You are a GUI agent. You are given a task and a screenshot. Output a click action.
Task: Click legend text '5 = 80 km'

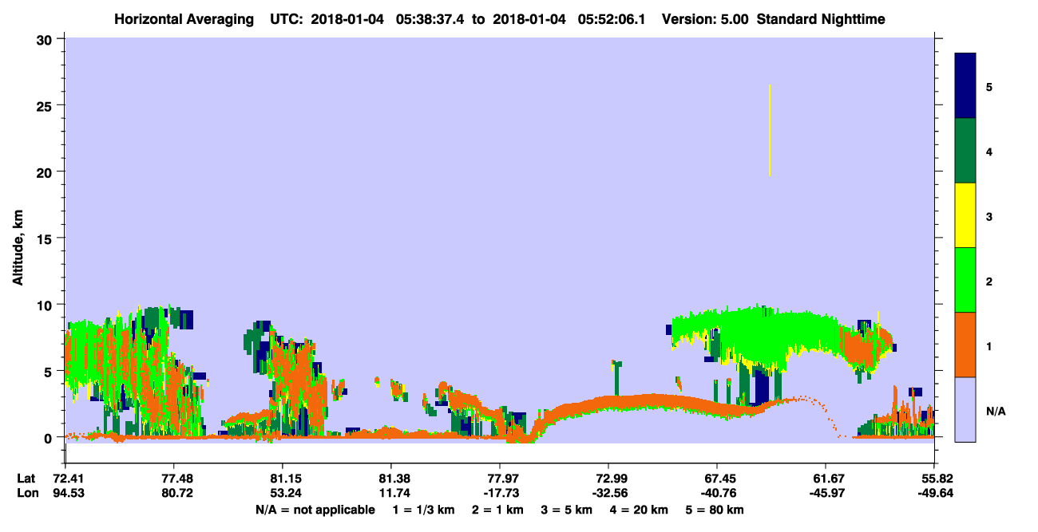click(715, 510)
